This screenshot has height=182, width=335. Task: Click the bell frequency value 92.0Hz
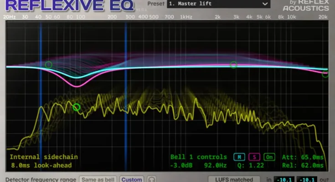click(x=215, y=166)
